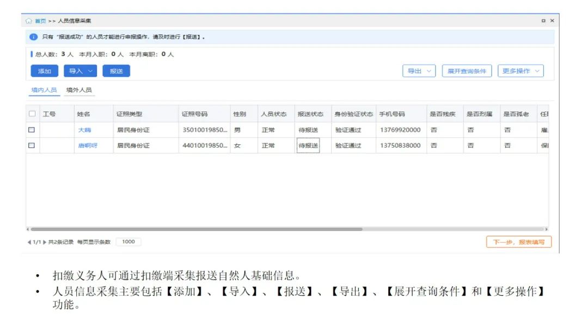588x331 pixels.
Task: Click 展开查询条件 button
Action: click(x=467, y=71)
